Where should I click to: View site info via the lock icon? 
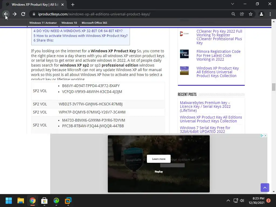click(34, 14)
